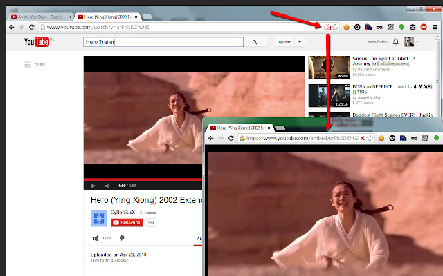The height and width of the screenshot is (276, 443).
Task: Click the 31 videos text
Action: [147, 213]
